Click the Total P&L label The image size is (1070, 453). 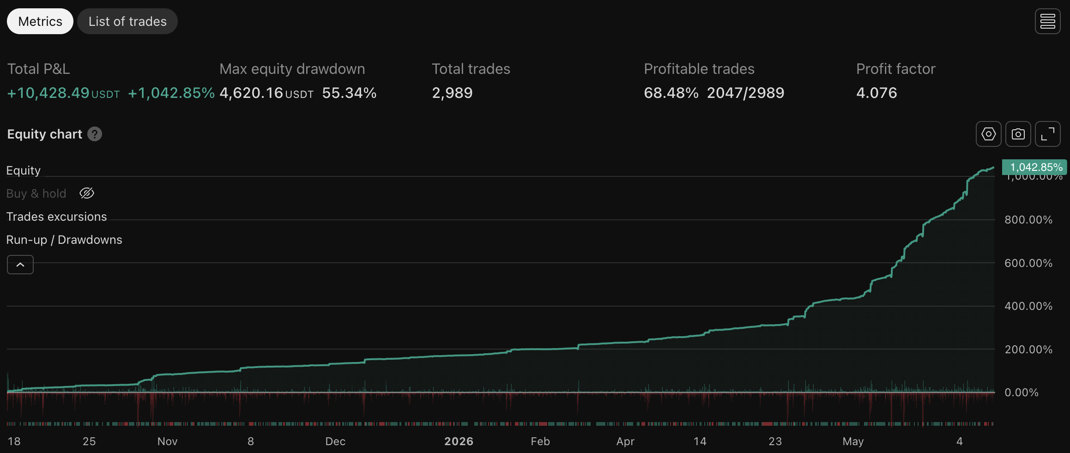click(x=39, y=69)
